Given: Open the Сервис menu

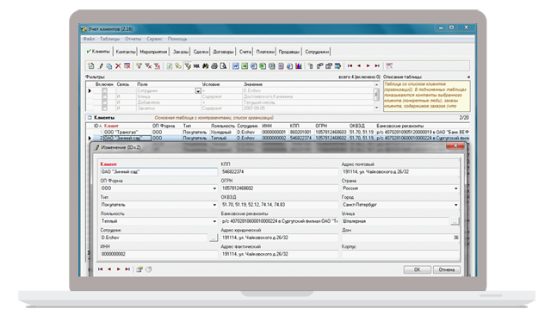Looking at the screenshot, I should [154, 39].
